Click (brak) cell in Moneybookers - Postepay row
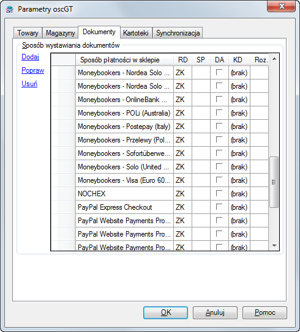The height and width of the screenshot is (332, 300). click(239, 127)
